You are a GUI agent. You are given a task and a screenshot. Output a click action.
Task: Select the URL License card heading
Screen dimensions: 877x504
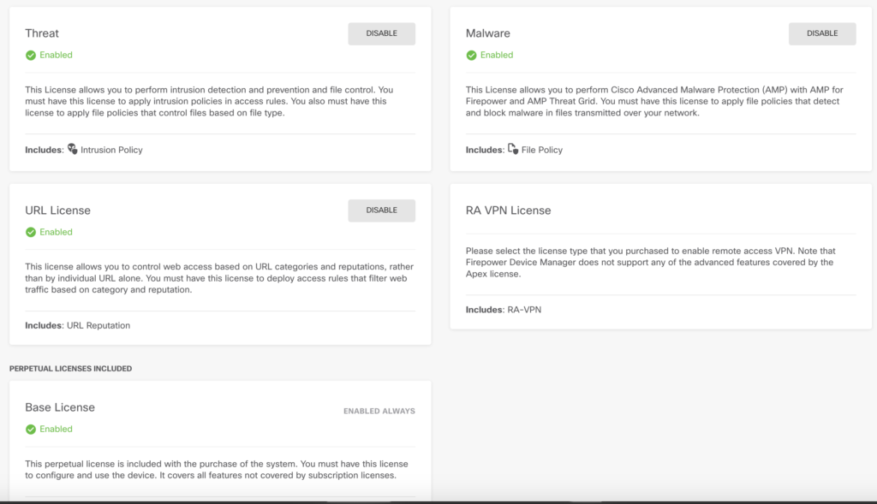point(57,210)
